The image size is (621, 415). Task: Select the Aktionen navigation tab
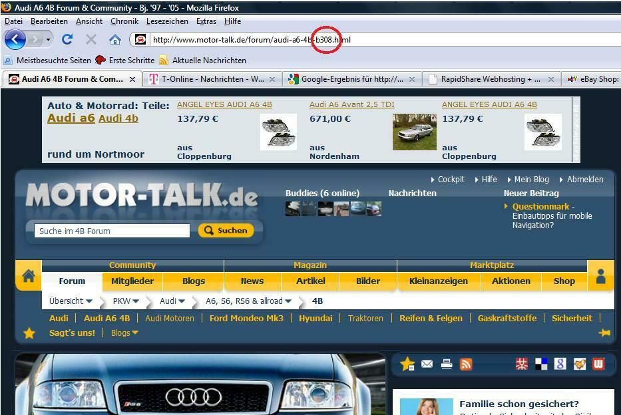click(x=511, y=281)
